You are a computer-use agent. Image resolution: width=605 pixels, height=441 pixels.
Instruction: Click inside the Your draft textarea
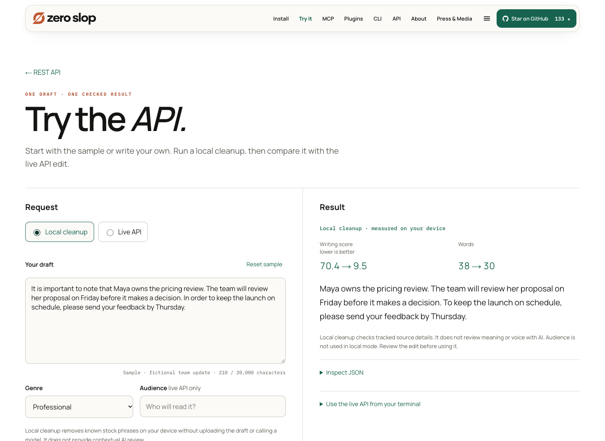[x=155, y=320]
